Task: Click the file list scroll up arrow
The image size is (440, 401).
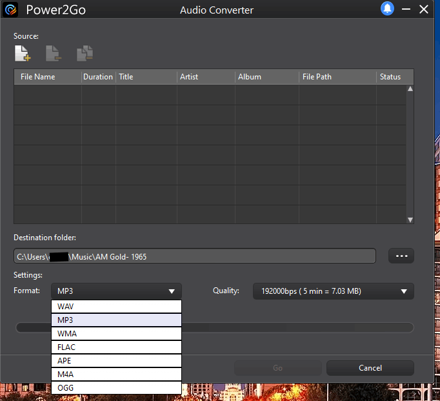Action: (x=410, y=88)
